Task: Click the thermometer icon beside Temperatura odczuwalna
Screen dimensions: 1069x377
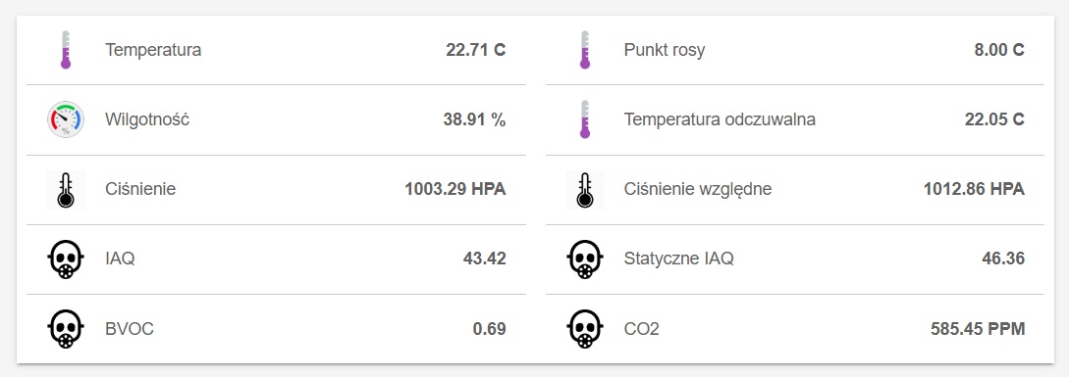Action: [584, 119]
